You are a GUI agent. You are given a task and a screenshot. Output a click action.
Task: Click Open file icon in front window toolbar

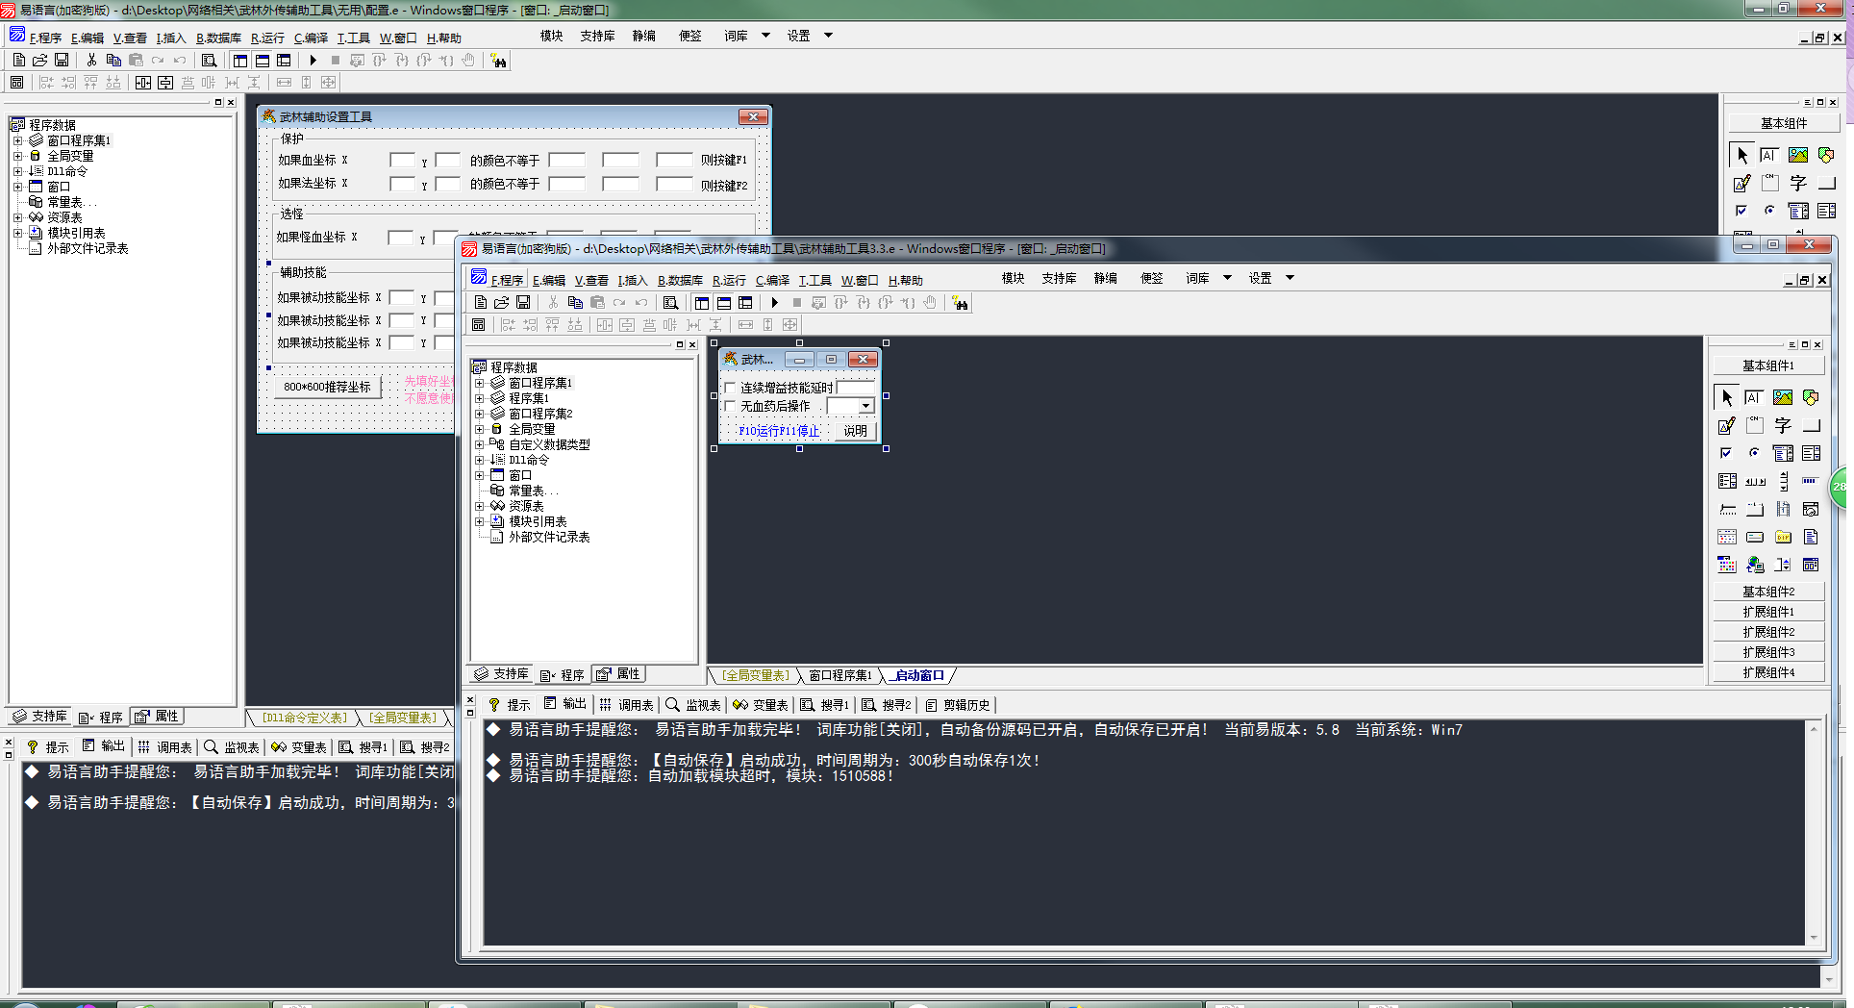pos(501,303)
